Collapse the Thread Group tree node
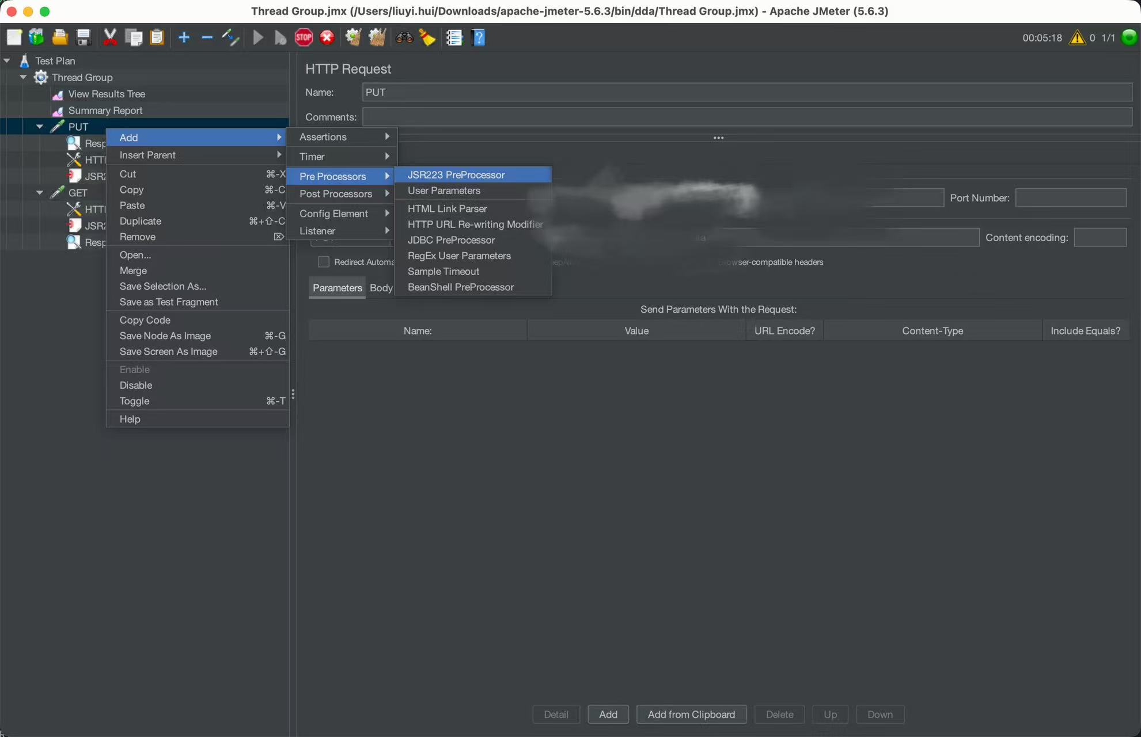Screen dimensions: 1141x737 click(x=24, y=77)
